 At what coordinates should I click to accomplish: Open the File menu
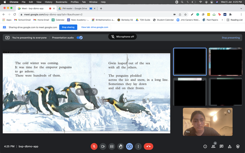[x=24, y=2]
